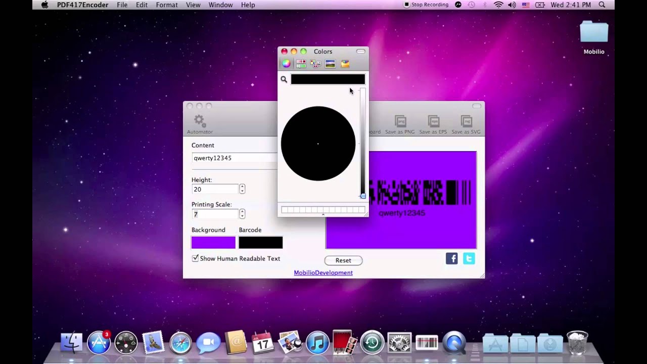Open the barcode app in the Dock
The height and width of the screenshot is (364, 647).
[x=427, y=343]
